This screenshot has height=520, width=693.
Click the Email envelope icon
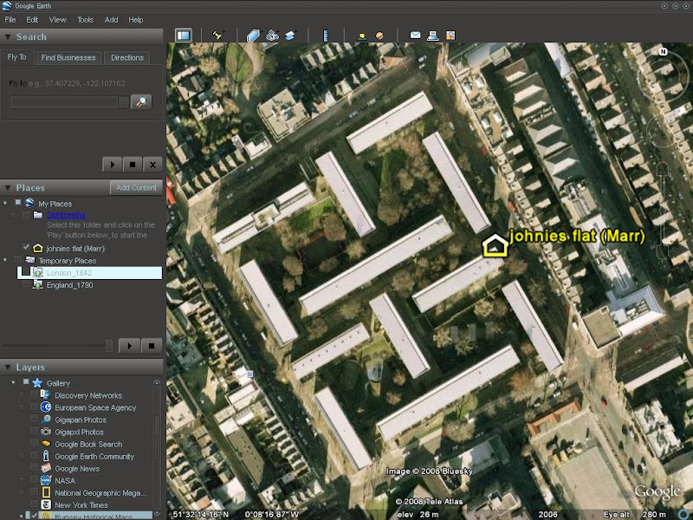tap(415, 36)
